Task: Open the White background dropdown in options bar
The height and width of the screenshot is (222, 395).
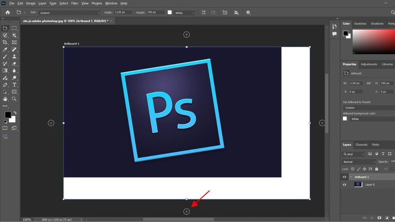Action: [x=185, y=12]
